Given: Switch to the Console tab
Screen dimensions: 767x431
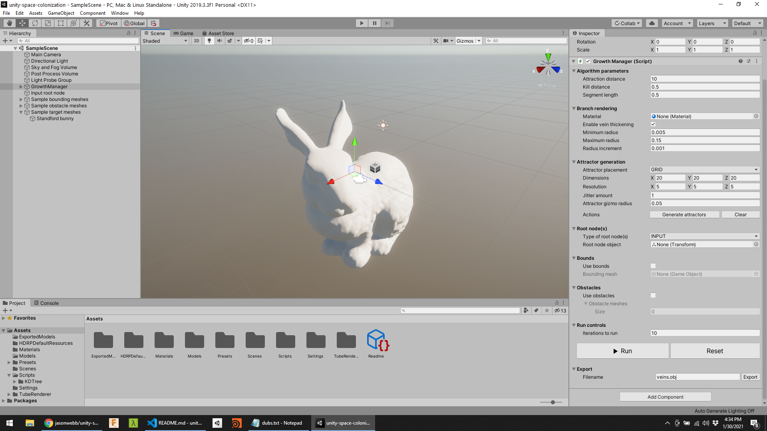Looking at the screenshot, I should click(46, 303).
